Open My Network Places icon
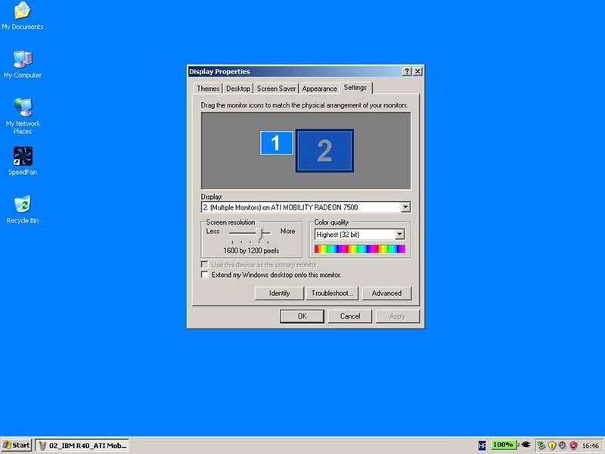Viewport: 605px width, 454px height. tap(23, 107)
